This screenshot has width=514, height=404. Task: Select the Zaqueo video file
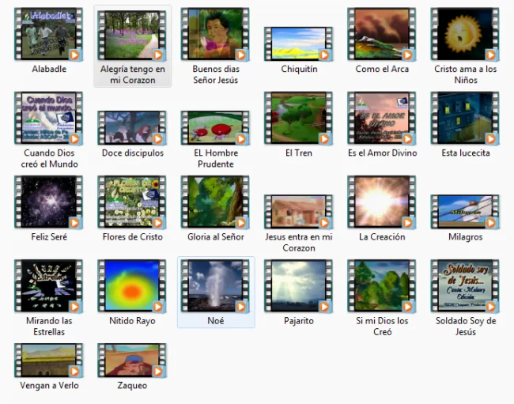click(x=132, y=361)
